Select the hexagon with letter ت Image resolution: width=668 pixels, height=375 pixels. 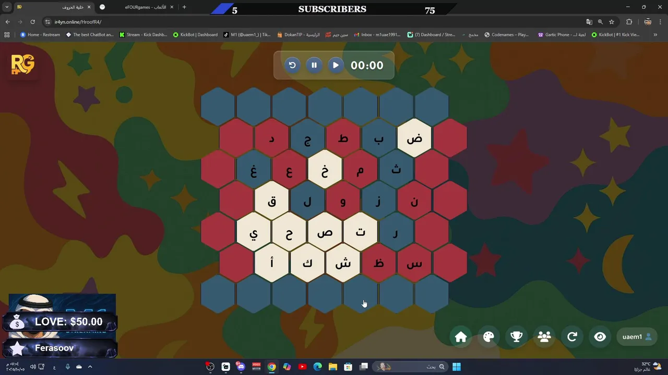pyautogui.click(x=361, y=232)
